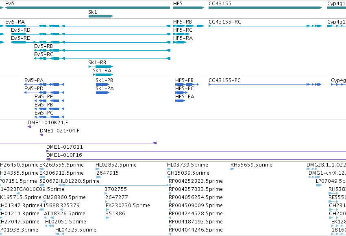Screen dimensions: 346x236
Task: Click the DME1-010K21.F clone label
Action: pos(48,123)
